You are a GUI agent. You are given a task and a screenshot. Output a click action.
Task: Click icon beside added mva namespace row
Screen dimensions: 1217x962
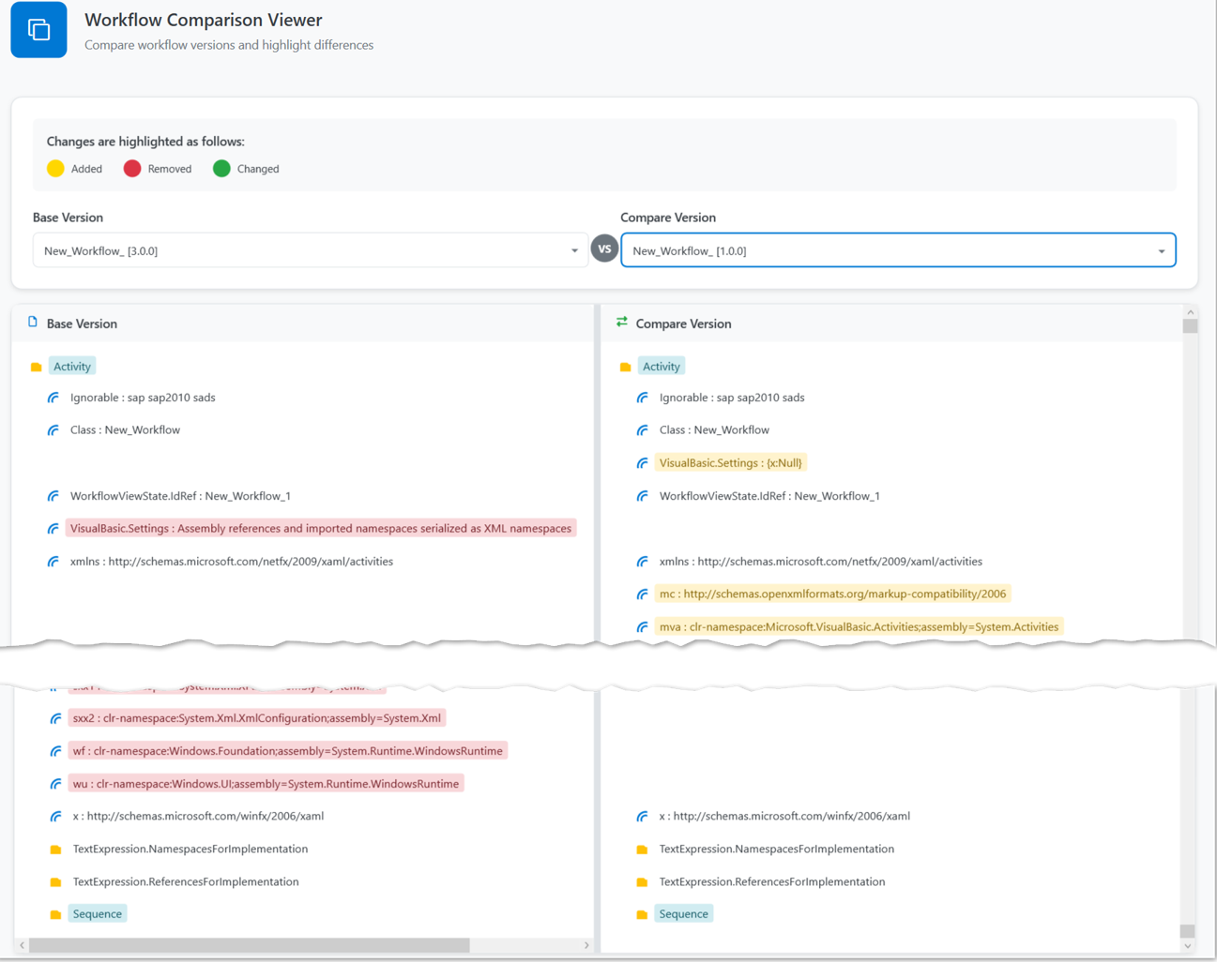point(643,627)
